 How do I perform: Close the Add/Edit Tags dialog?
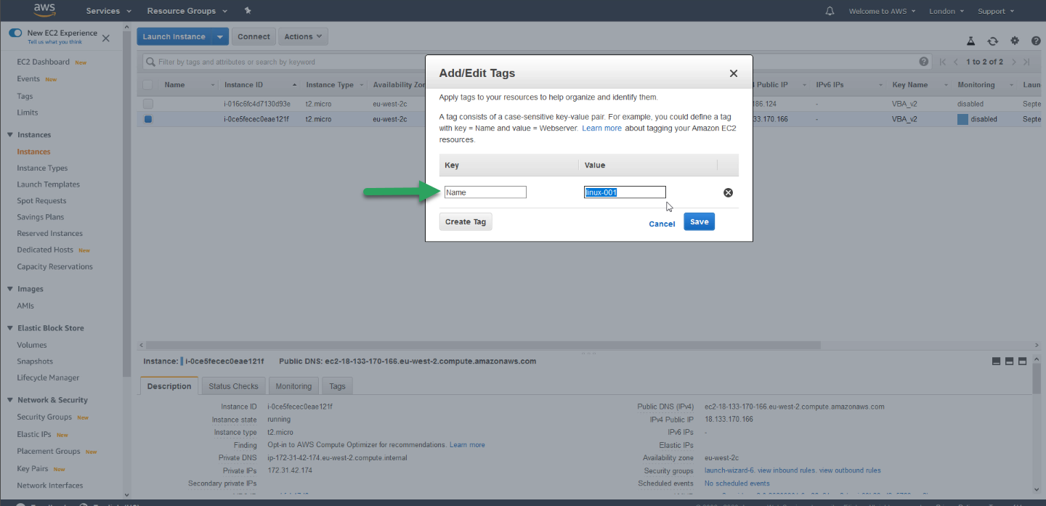click(734, 73)
